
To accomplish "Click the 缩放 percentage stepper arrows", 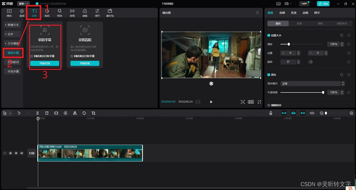I will (x=342, y=44).
